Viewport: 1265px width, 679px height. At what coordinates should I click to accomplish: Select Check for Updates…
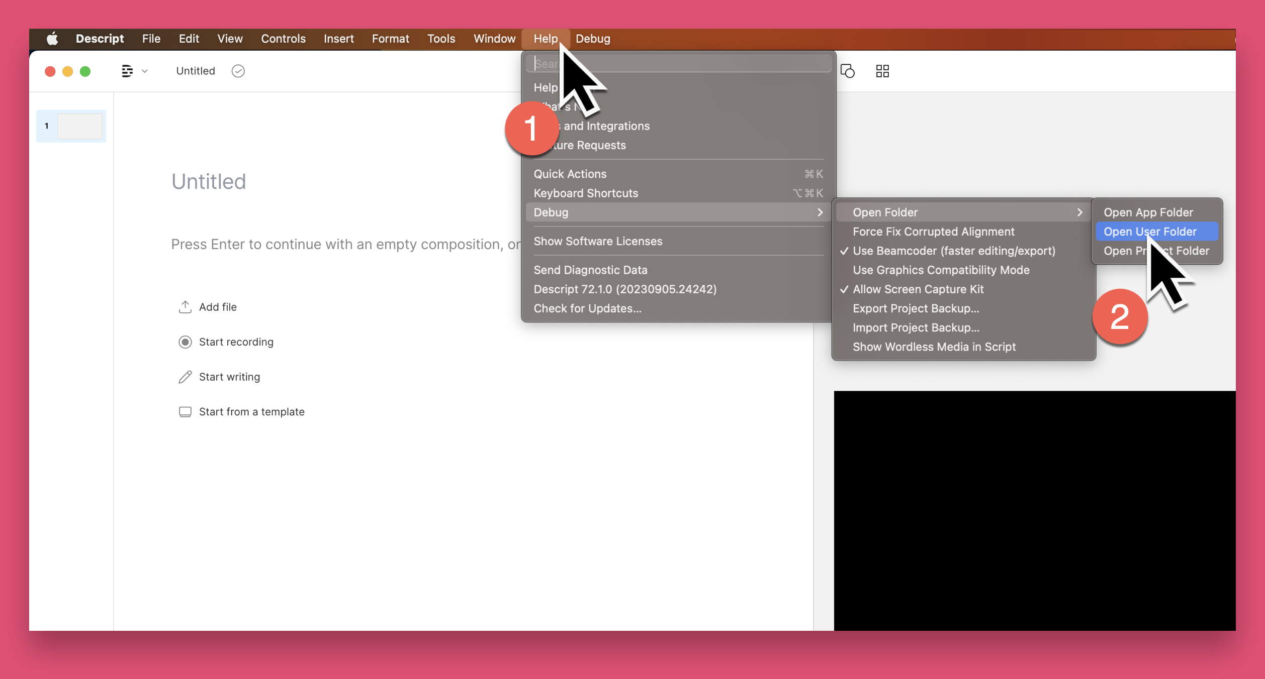(678, 308)
